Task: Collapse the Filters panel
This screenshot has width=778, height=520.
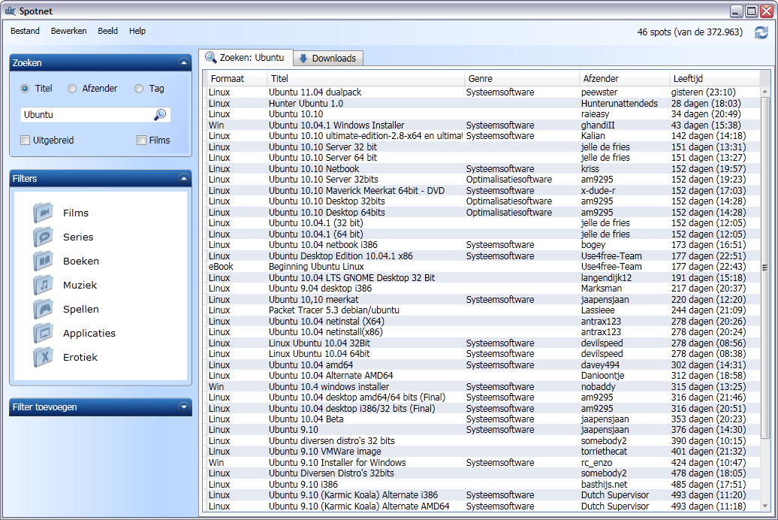Action: [x=184, y=178]
